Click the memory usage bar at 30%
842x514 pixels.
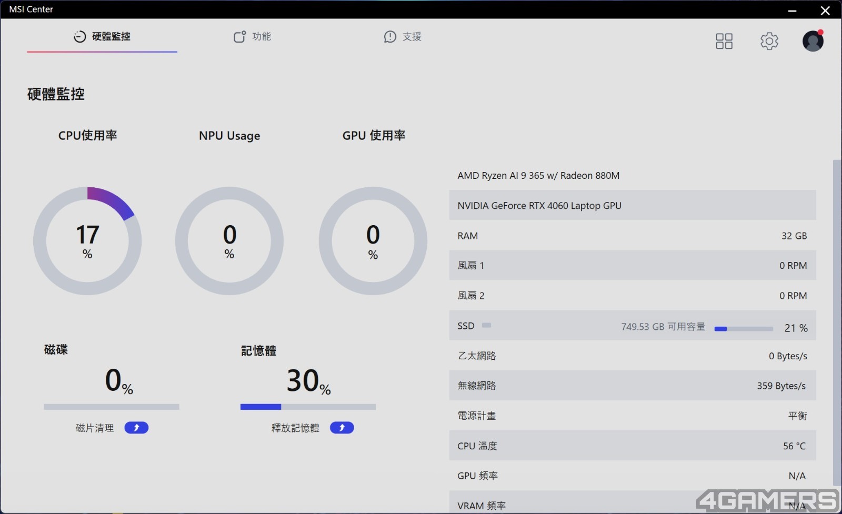pos(308,407)
